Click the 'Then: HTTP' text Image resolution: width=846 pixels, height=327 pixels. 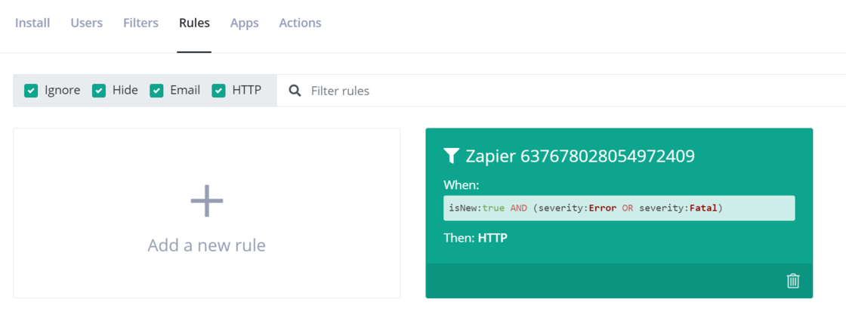pos(475,238)
